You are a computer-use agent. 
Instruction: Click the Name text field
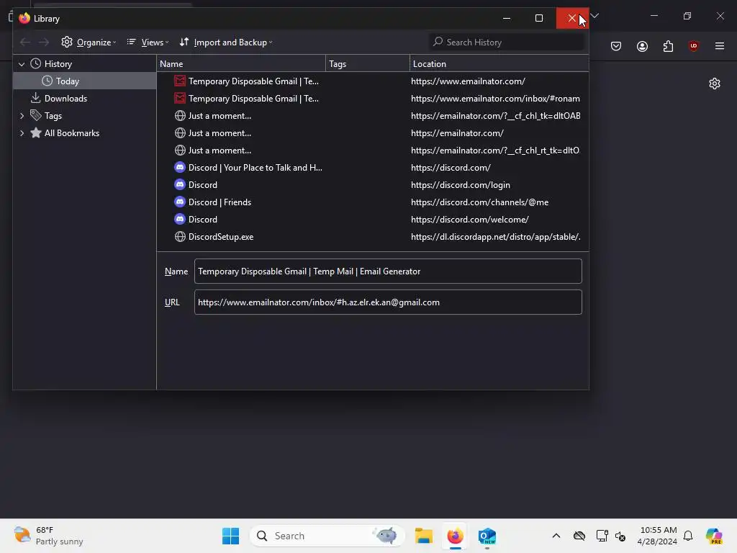pos(388,271)
